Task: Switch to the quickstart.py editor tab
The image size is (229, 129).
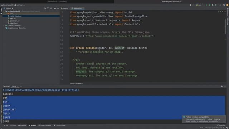Action: (77, 8)
